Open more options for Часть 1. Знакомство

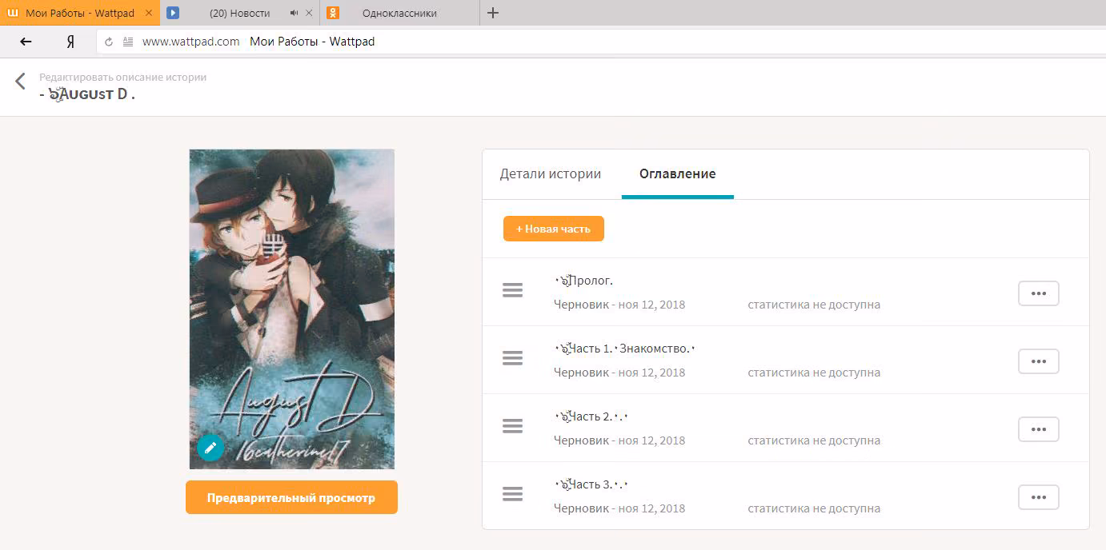tap(1038, 361)
